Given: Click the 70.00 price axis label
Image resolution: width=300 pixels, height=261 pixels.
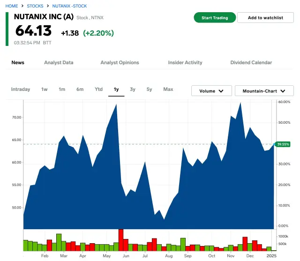Looking at the screenshot, I should tap(17, 118).
